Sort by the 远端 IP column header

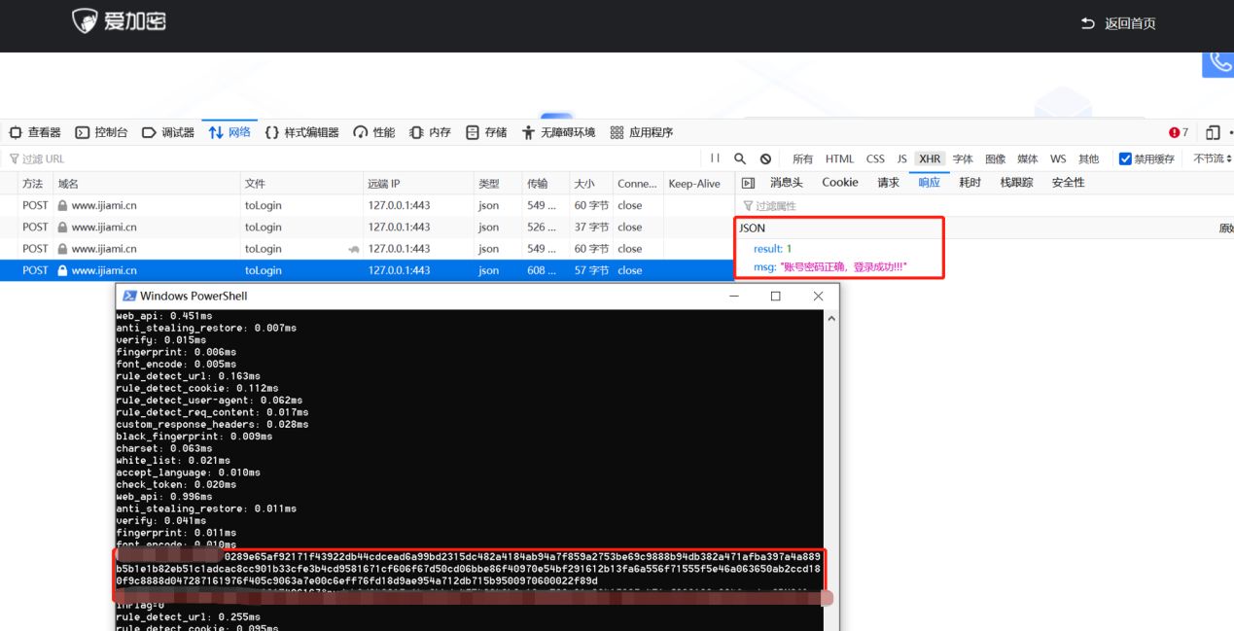point(418,184)
